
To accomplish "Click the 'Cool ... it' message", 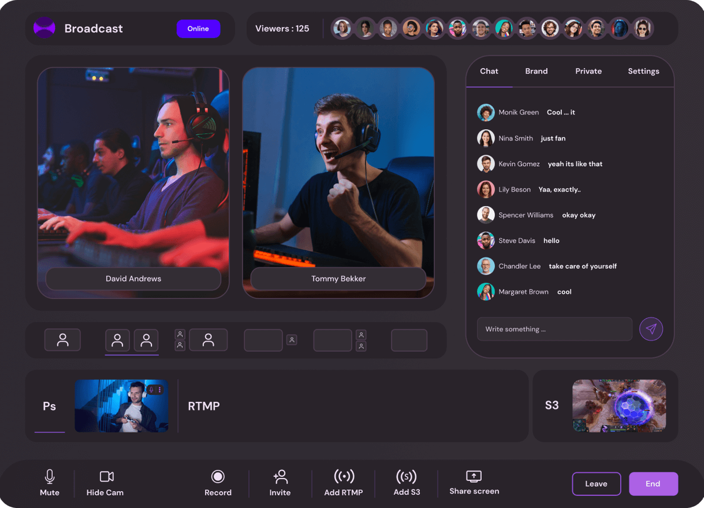I will (561, 112).
